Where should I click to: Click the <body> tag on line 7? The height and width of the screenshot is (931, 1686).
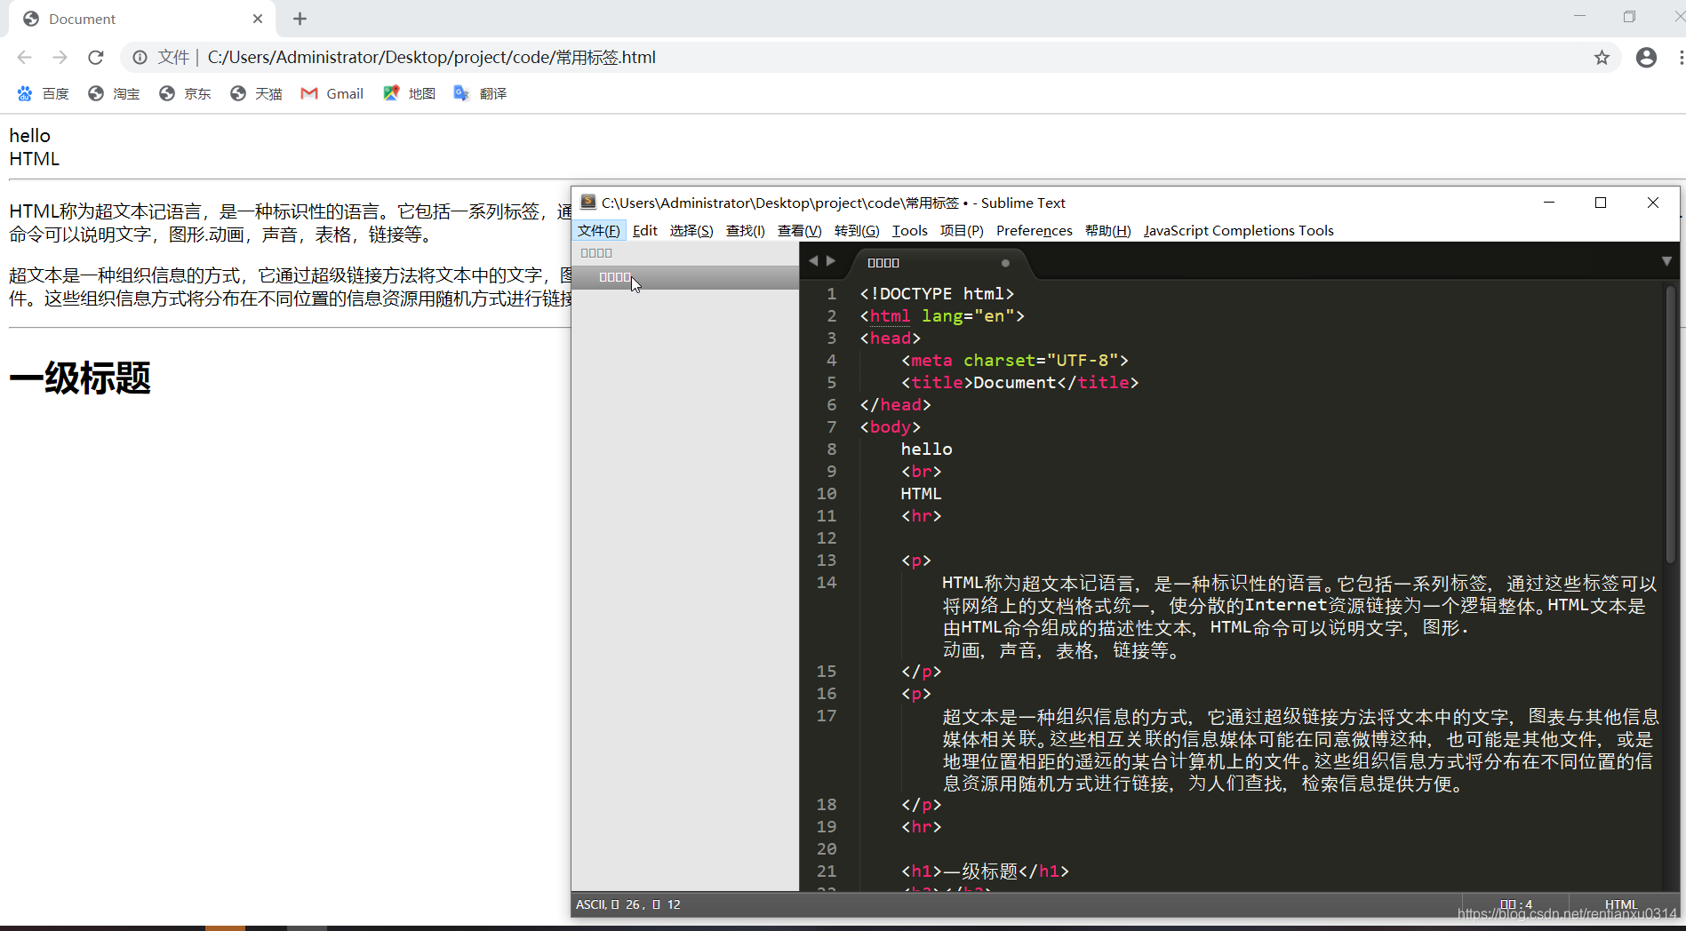(x=891, y=427)
